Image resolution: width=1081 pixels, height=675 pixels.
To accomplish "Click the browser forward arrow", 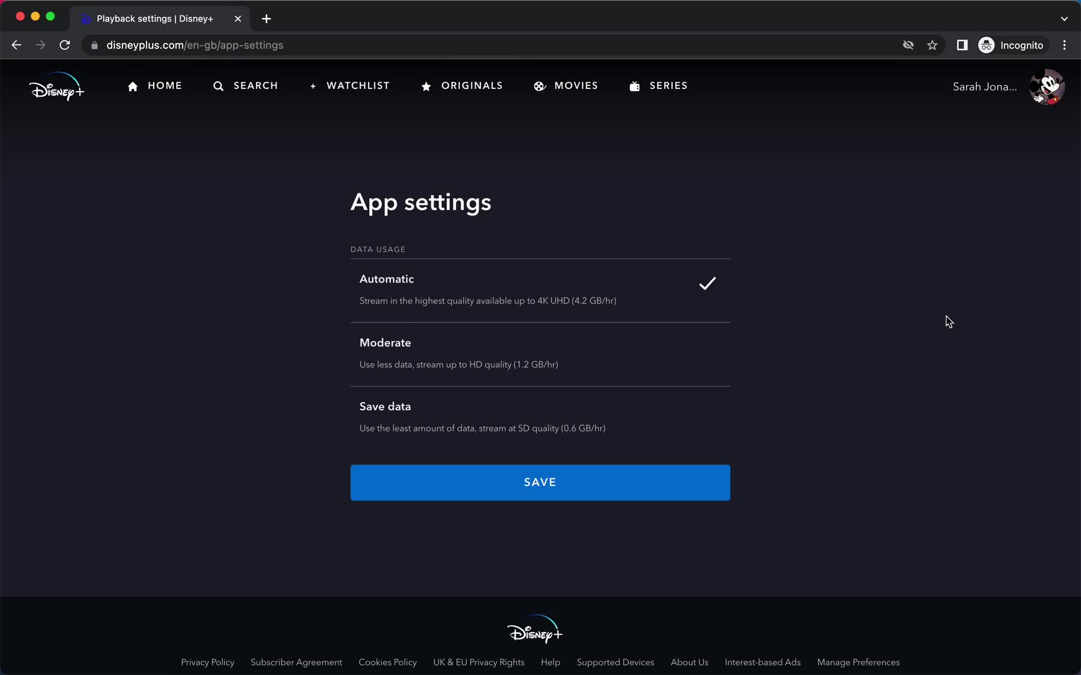I will point(41,45).
